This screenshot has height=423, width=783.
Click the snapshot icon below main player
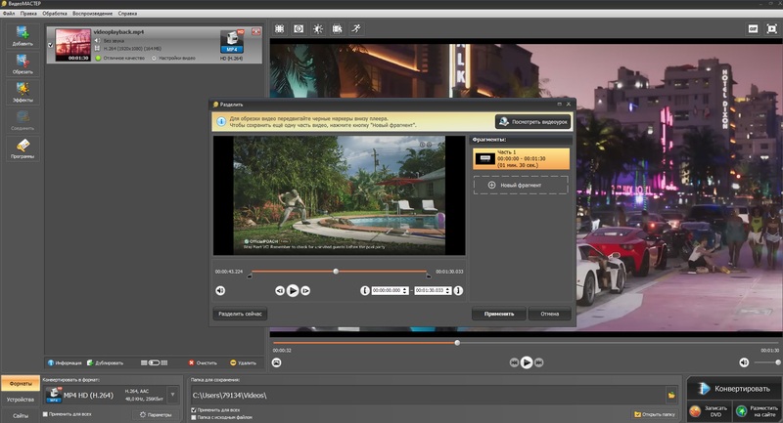click(277, 362)
